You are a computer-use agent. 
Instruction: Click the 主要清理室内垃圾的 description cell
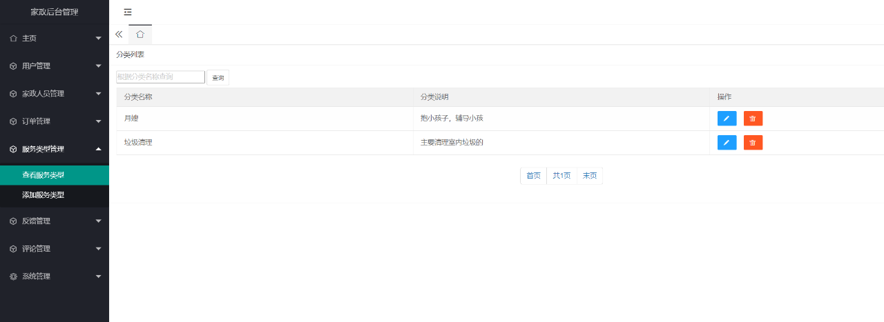(x=561, y=143)
